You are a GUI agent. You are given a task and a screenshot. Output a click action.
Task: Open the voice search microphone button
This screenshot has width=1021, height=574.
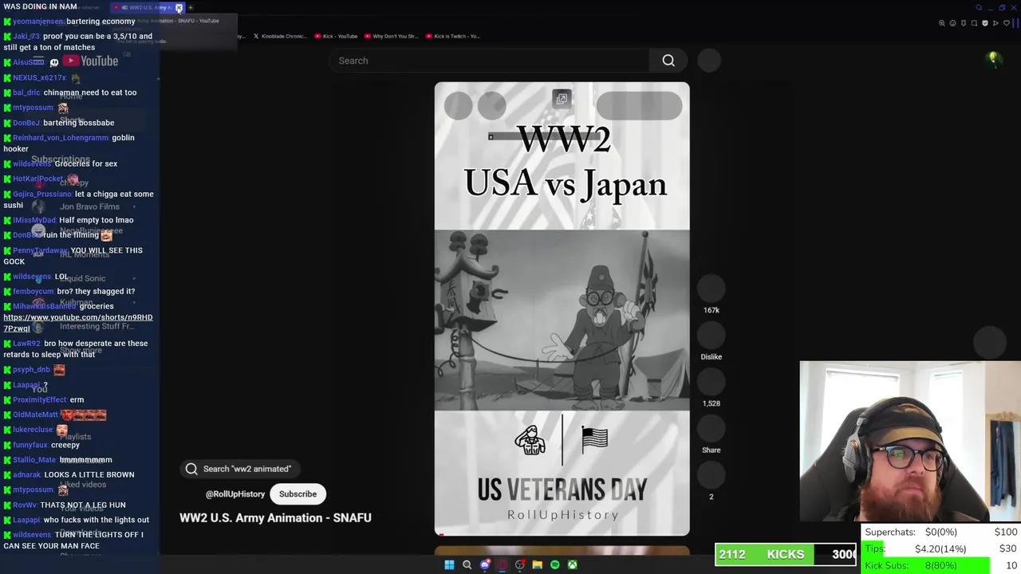click(709, 61)
